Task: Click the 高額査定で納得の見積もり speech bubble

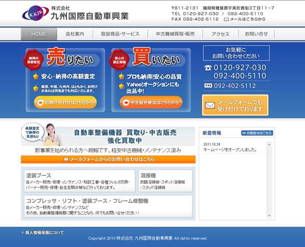Action: (x=33, y=132)
